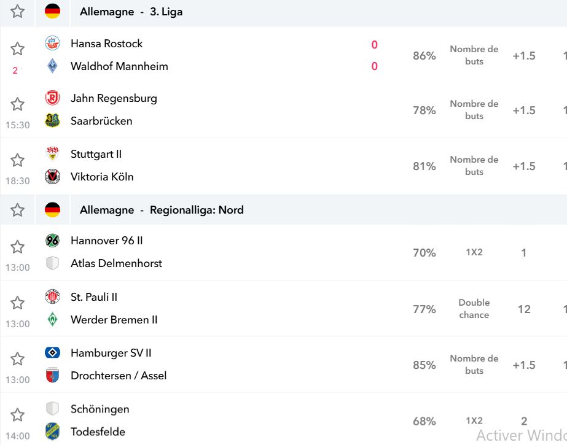Open the Allemagne - 3. Liga league header
Screen dimensions: 567x445
pos(131,12)
